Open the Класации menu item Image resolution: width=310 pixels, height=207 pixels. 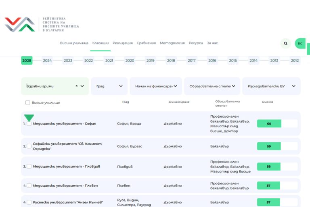point(100,43)
